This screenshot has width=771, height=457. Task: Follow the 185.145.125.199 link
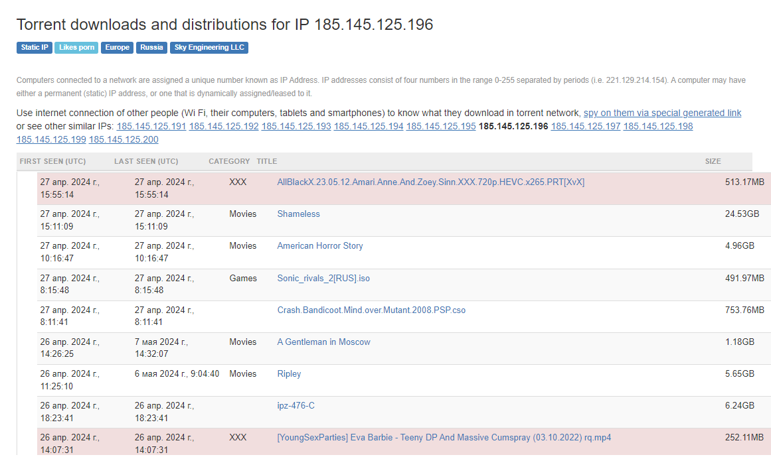coord(51,139)
